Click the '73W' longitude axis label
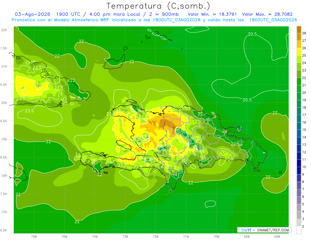Image resolution: width=311 pixels, height=240 pixels. [125, 236]
